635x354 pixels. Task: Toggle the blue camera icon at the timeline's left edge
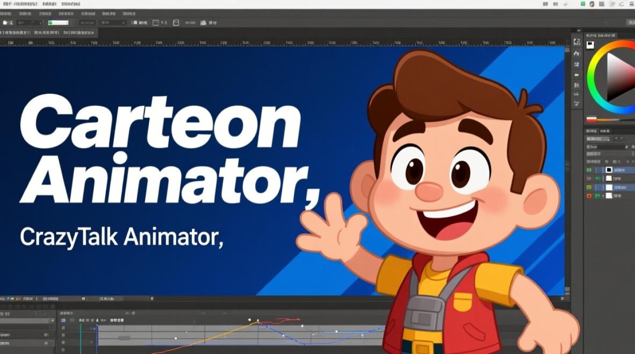pyautogui.click(x=63, y=320)
